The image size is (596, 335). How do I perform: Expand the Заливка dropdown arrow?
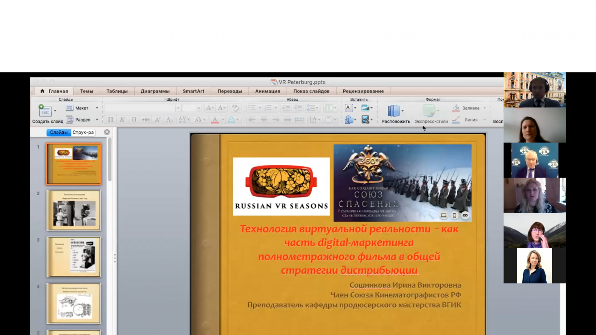pos(485,108)
